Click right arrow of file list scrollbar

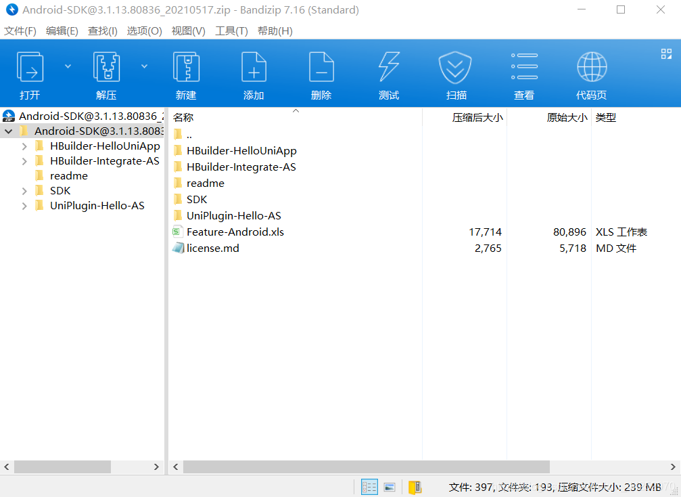point(673,467)
